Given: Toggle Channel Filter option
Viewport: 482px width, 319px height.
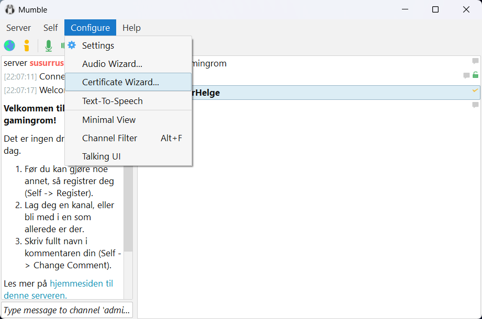Looking at the screenshot, I should [x=109, y=138].
